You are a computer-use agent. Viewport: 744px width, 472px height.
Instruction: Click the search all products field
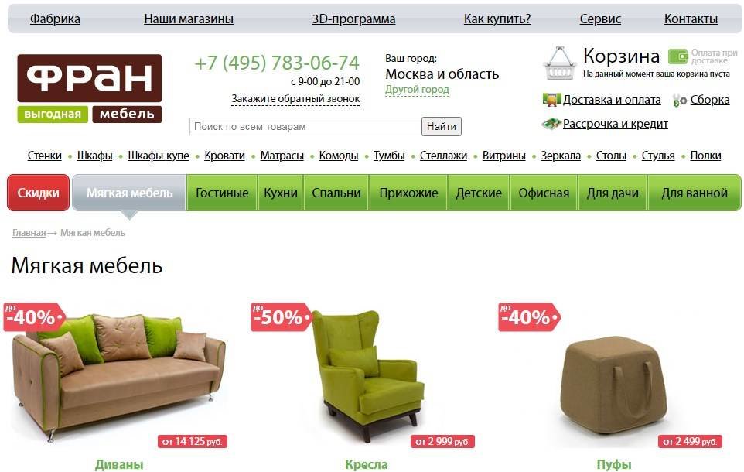tap(305, 126)
